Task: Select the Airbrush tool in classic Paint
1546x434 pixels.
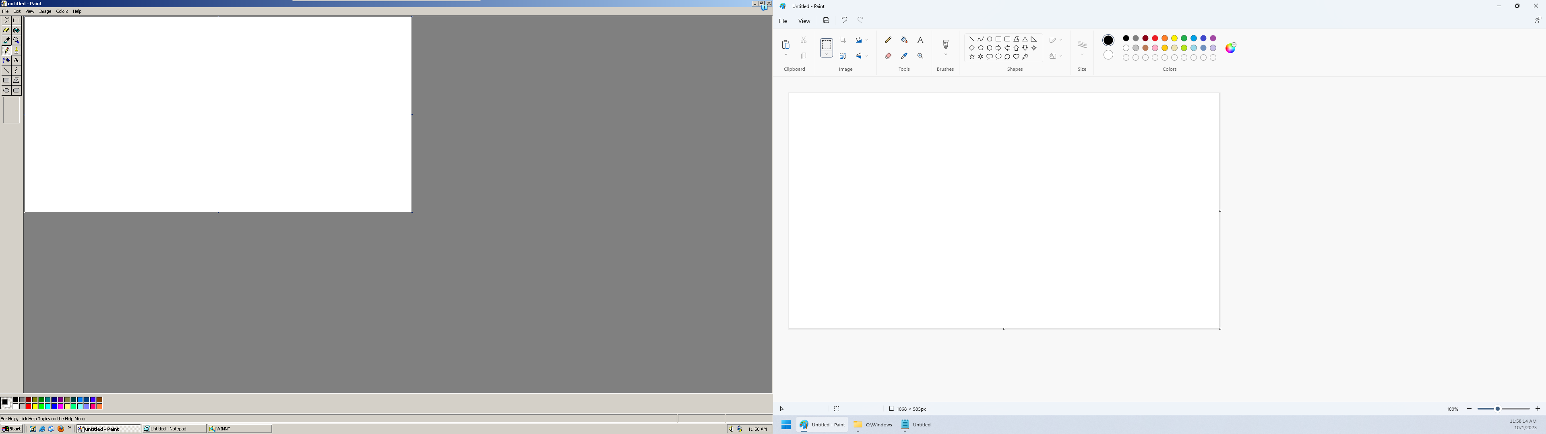Action: (6, 61)
